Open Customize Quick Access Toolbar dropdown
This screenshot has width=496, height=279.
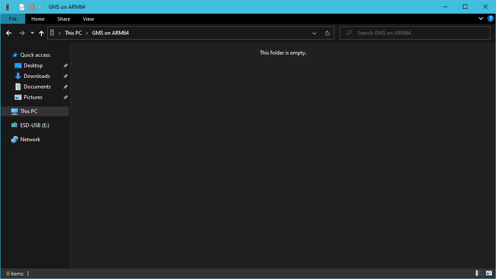click(40, 7)
